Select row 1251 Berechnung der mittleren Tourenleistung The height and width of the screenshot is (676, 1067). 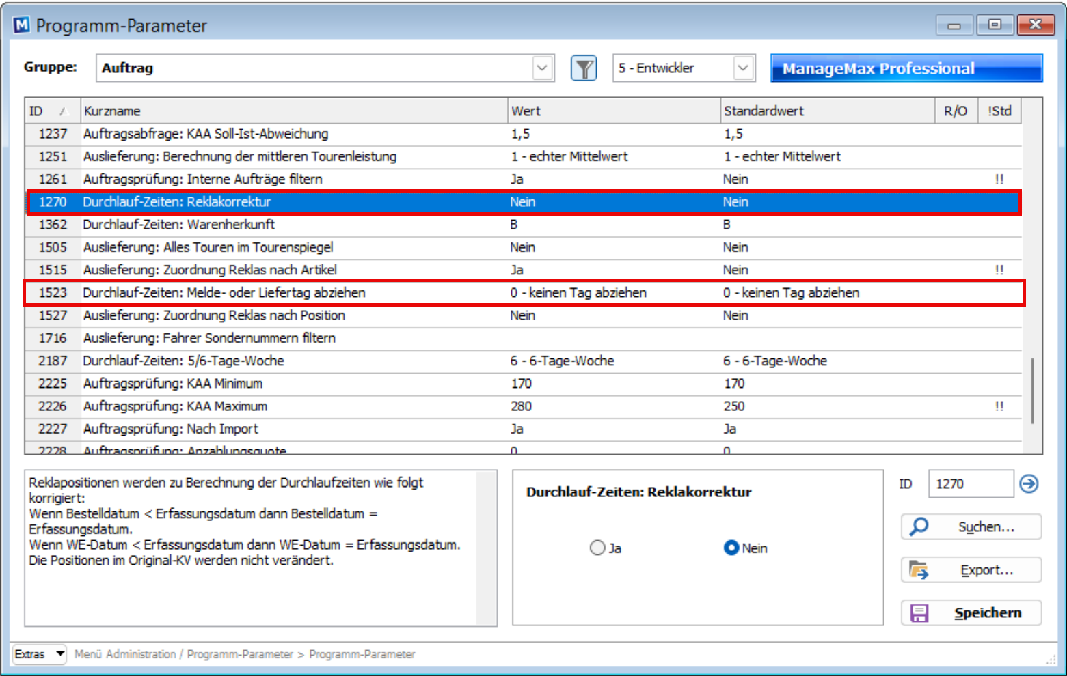(524, 156)
